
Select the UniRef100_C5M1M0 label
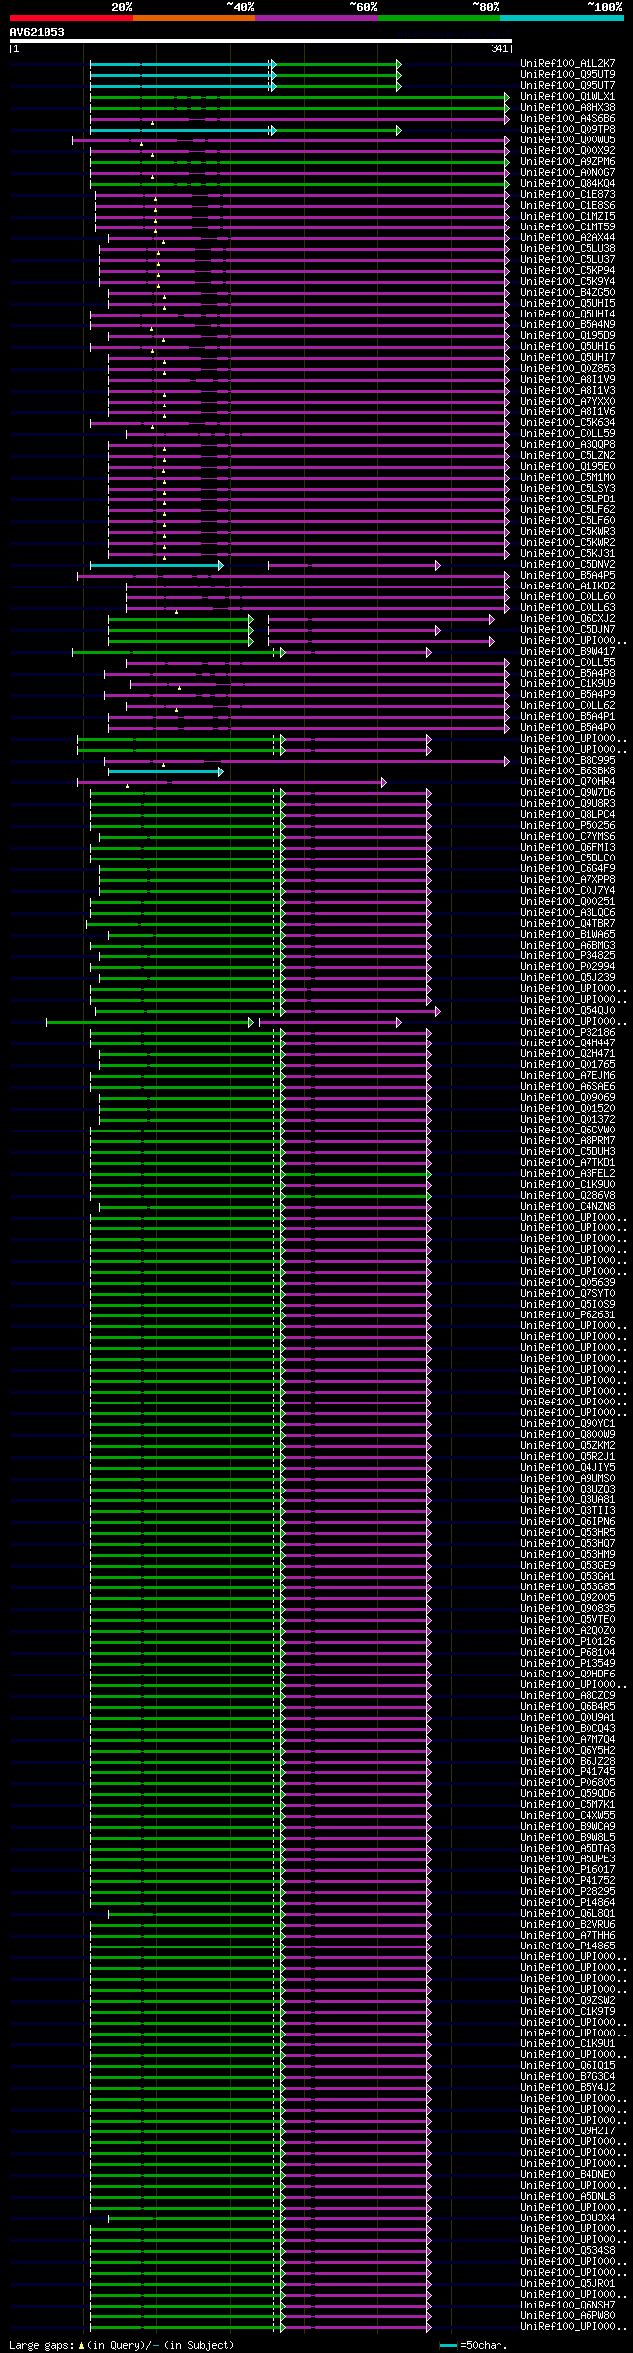click(568, 478)
